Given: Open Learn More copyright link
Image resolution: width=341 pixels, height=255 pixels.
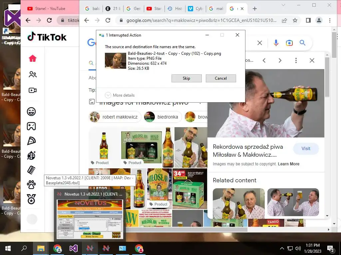Looking at the screenshot, I should point(289,164).
